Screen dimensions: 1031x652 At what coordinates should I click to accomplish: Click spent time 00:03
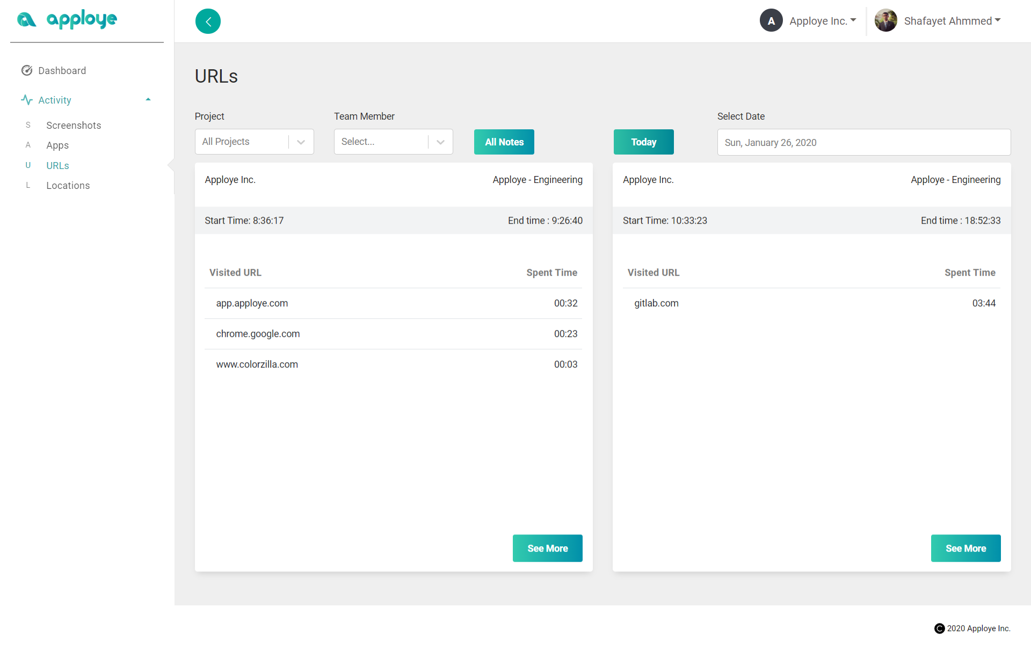(x=565, y=364)
